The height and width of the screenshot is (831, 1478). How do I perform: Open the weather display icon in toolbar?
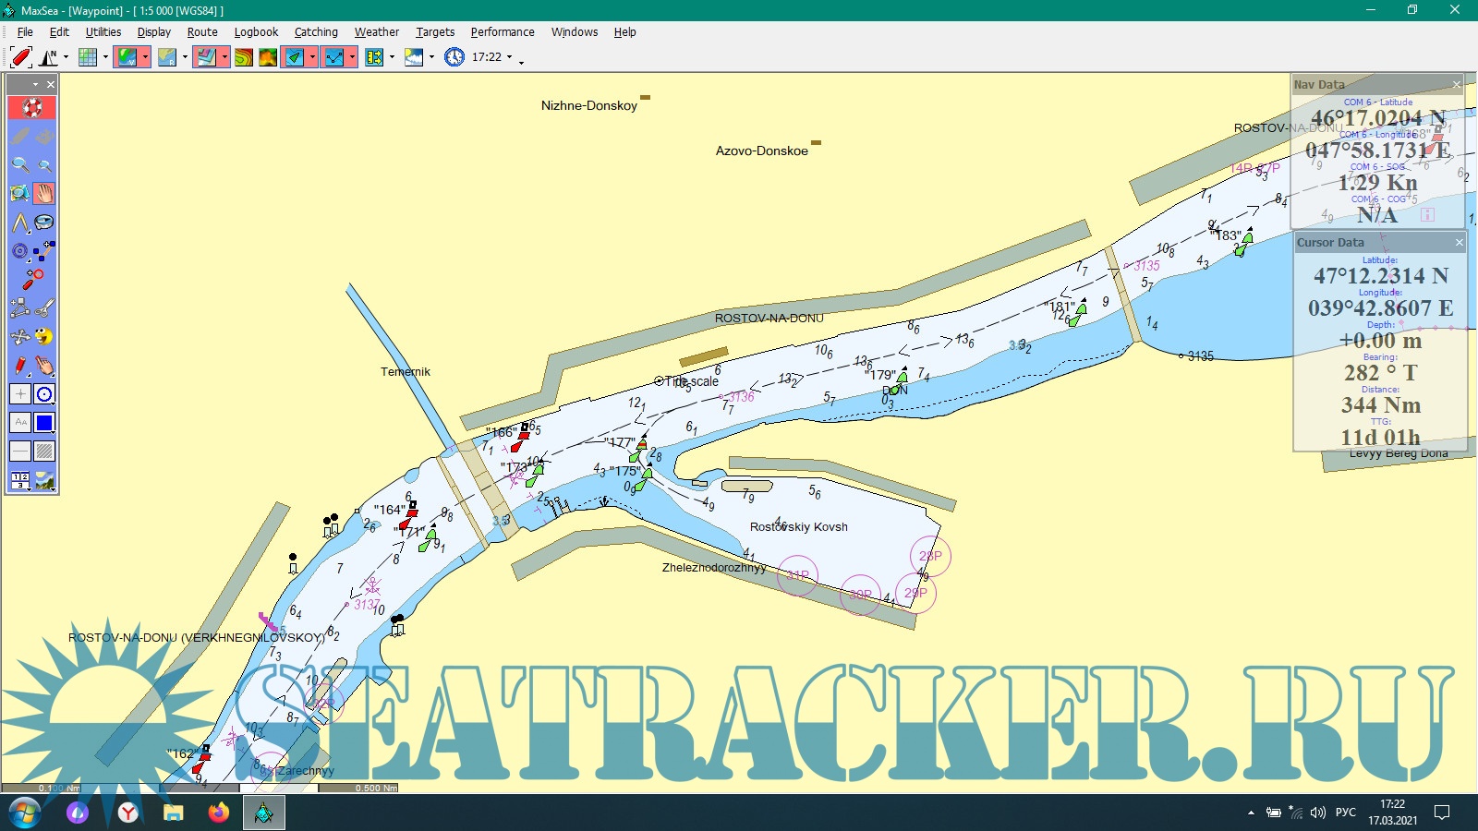click(413, 57)
